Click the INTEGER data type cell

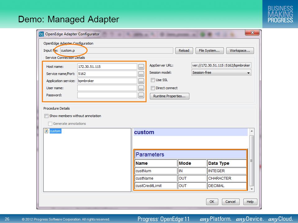tap(227, 171)
